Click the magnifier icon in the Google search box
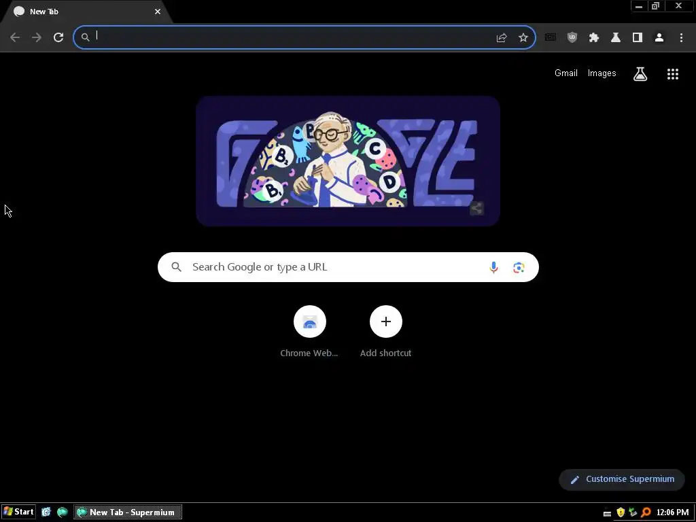This screenshot has width=696, height=522. [x=176, y=266]
